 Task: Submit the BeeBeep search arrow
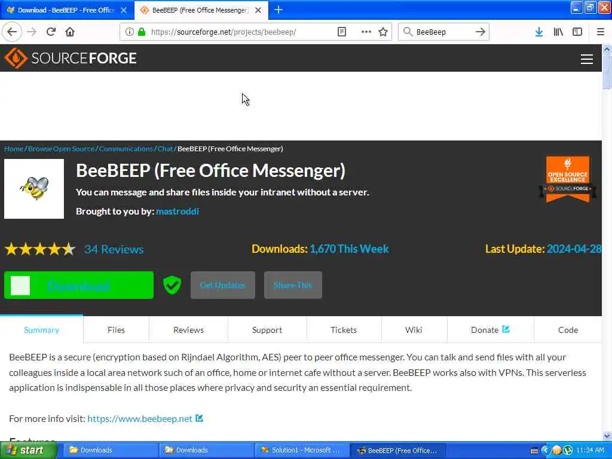point(481,32)
